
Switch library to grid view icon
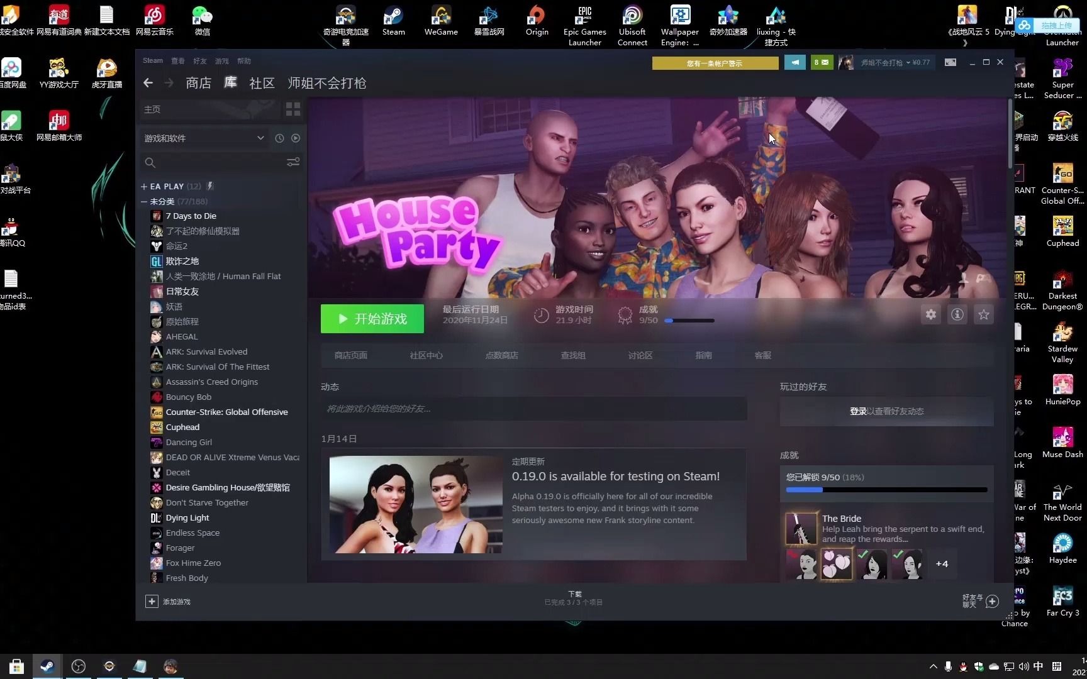click(x=293, y=109)
